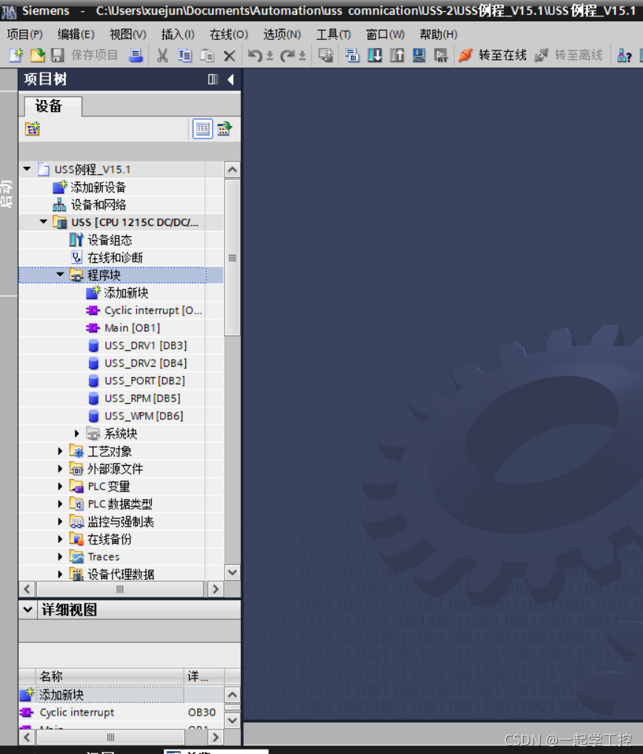Expand the 工艺对象 folder

coord(60,451)
